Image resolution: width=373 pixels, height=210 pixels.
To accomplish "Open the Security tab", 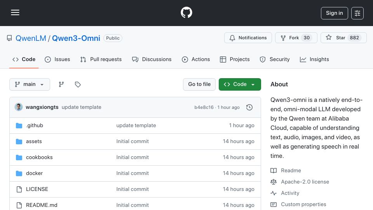I will pyautogui.click(x=275, y=59).
